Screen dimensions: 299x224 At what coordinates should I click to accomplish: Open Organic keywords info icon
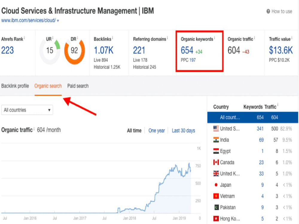point(214,38)
